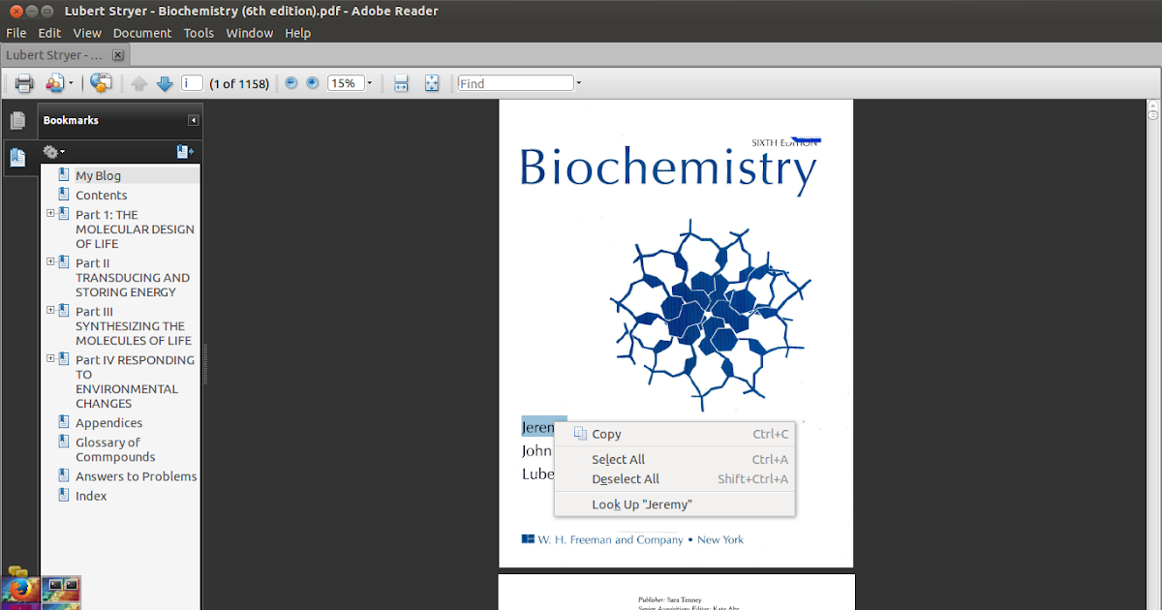1162x610 pixels.
Task: Click expand current bookmark icon
Action: (185, 152)
